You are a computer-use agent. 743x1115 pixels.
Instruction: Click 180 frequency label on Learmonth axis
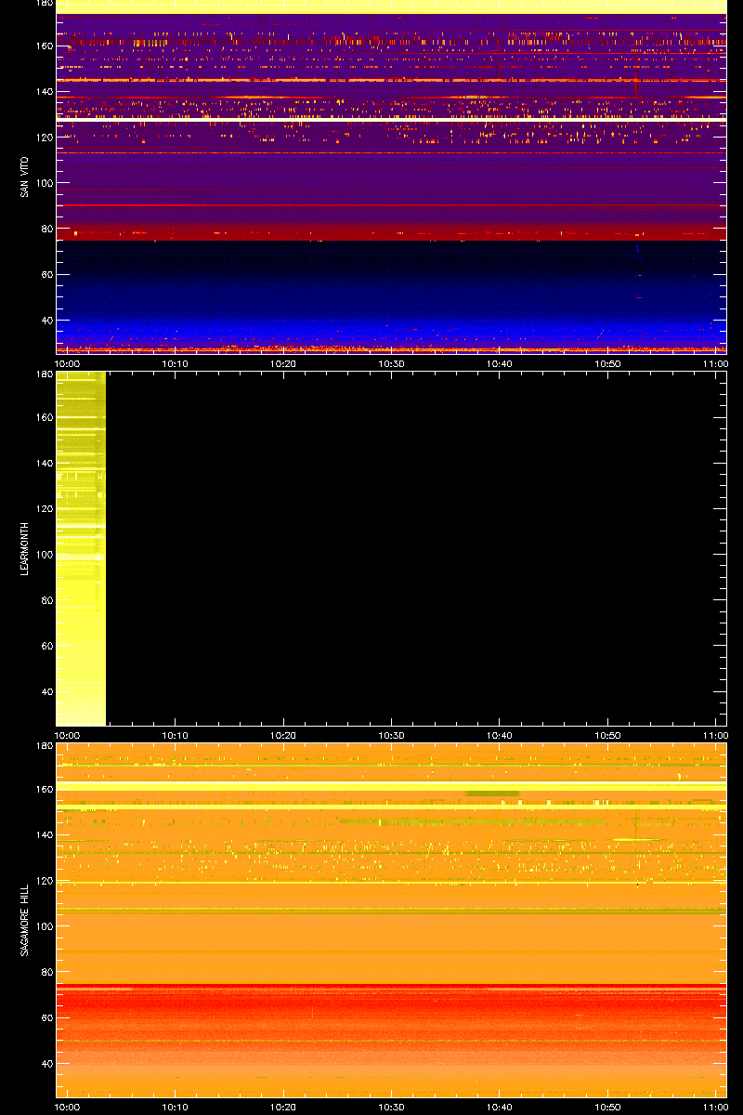45,375
